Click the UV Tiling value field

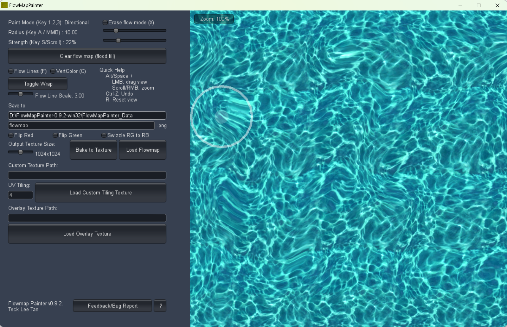pyautogui.click(x=20, y=195)
